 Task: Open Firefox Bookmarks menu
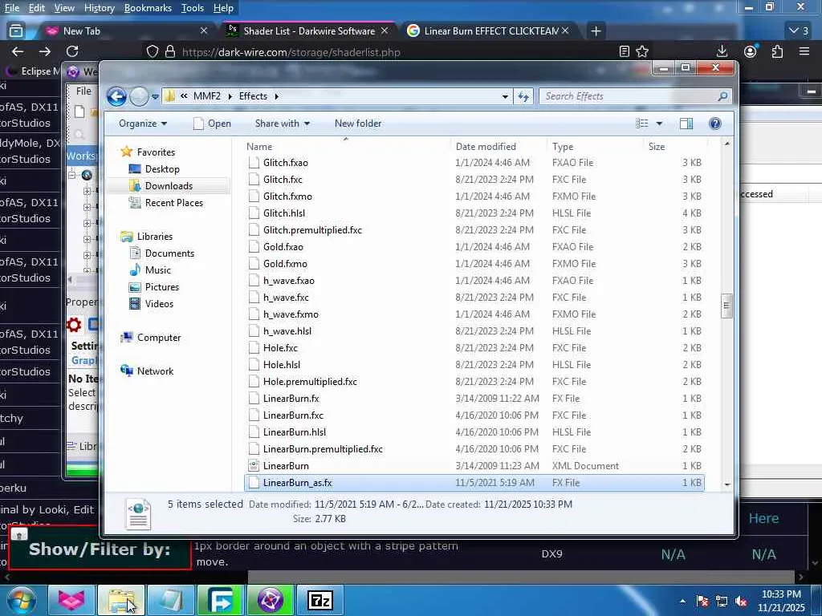[x=148, y=8]
